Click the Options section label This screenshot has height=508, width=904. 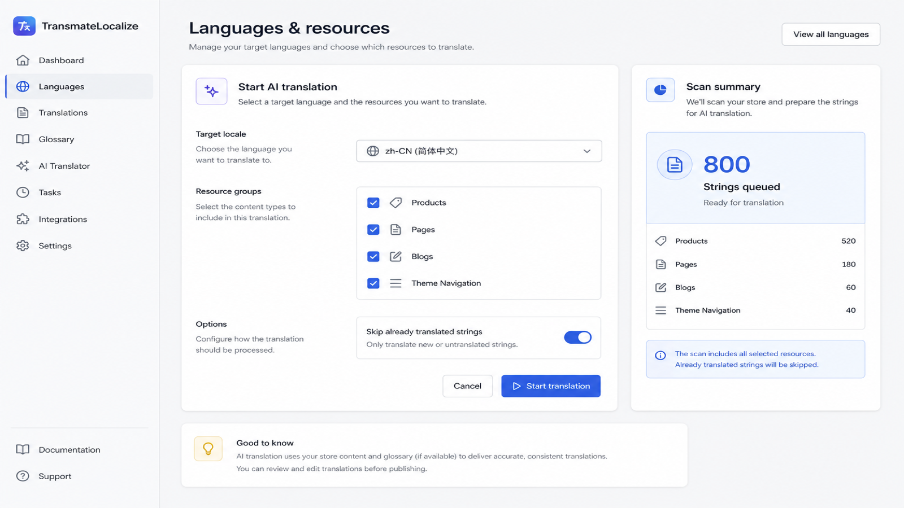coord(211,324)
